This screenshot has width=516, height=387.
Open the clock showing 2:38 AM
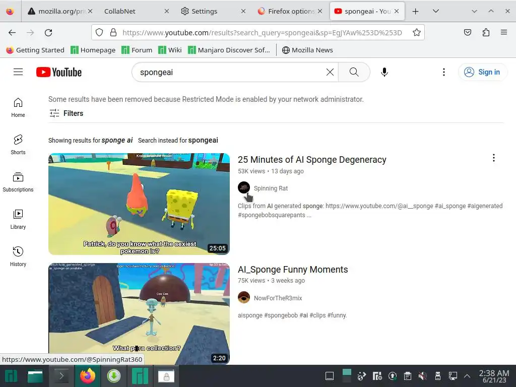(494, 376)
